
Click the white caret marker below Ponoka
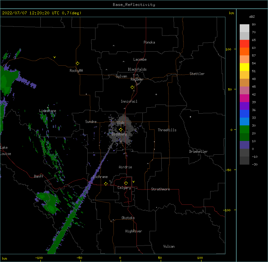tap(113, 46)
